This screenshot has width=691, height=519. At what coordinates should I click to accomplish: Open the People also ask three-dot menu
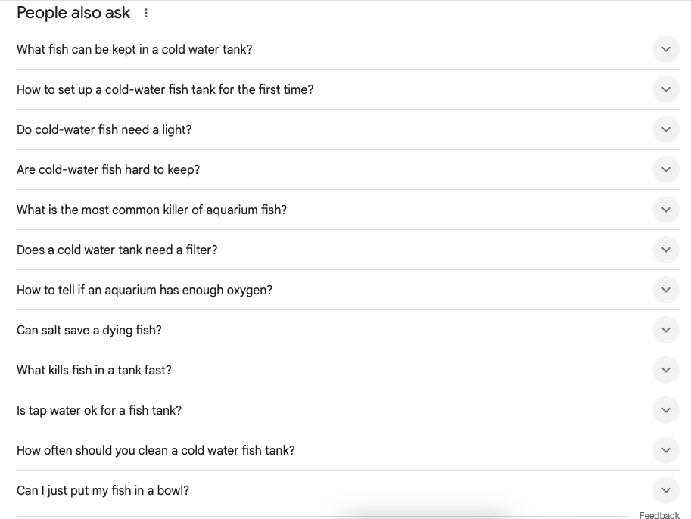[x=146, y=14]
